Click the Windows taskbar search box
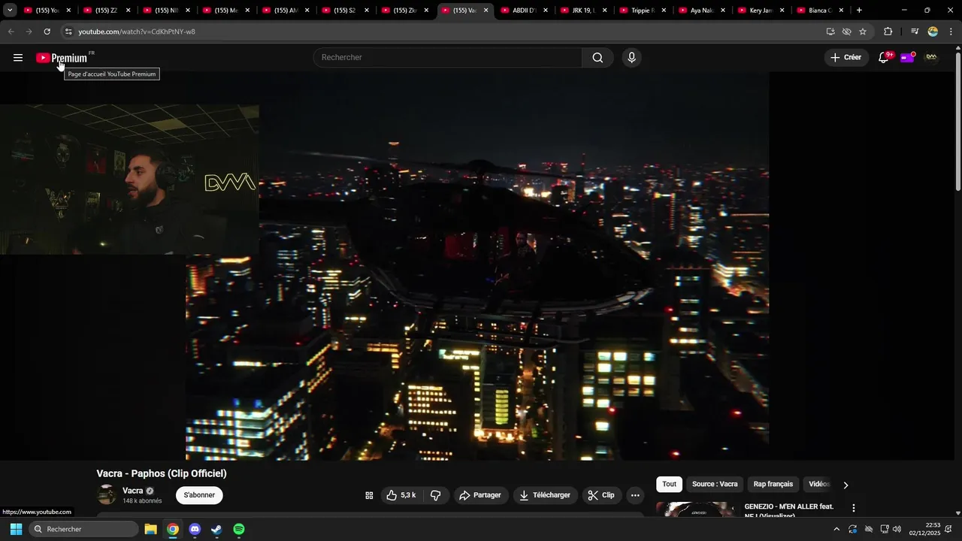962x541 pixels. [83, 529]
